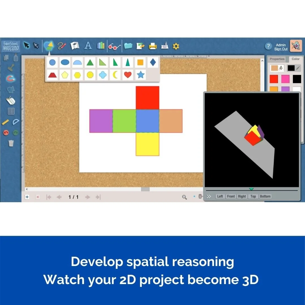Screen dimensions: 305x305
Task: Select the Text tool letter A
Action: click(88, 46)
